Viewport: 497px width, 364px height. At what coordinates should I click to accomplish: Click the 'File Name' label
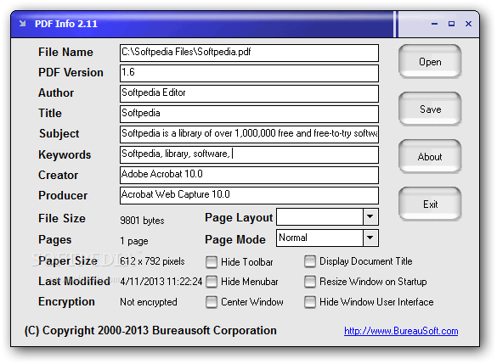[x=65, y=53]
